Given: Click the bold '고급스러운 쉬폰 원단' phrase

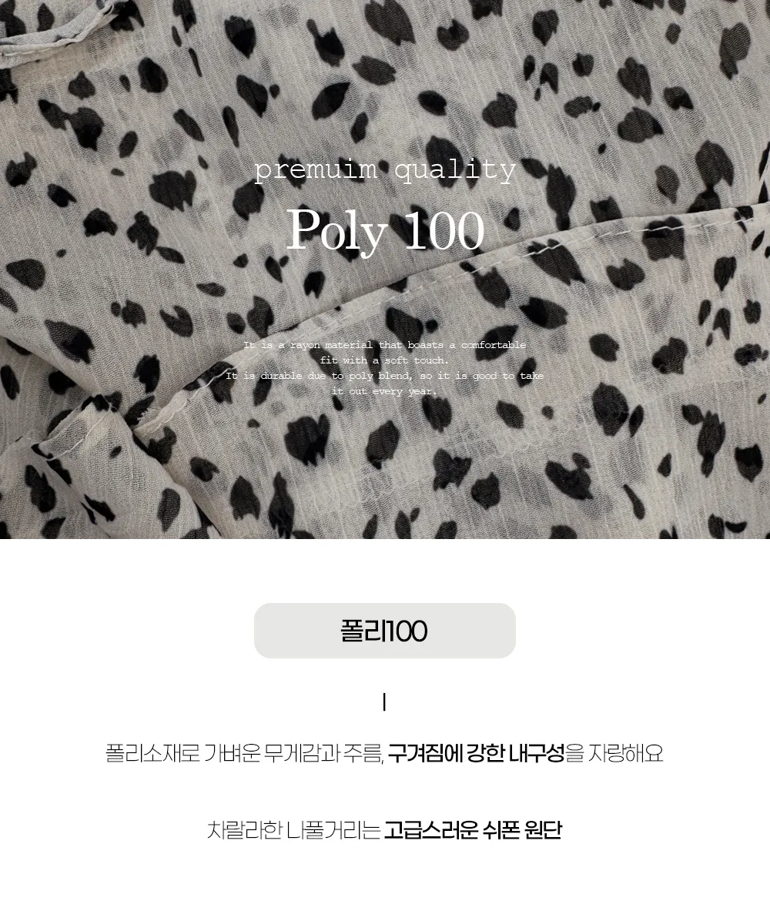Looking at the screenshot, I should (x=473, y=831).
